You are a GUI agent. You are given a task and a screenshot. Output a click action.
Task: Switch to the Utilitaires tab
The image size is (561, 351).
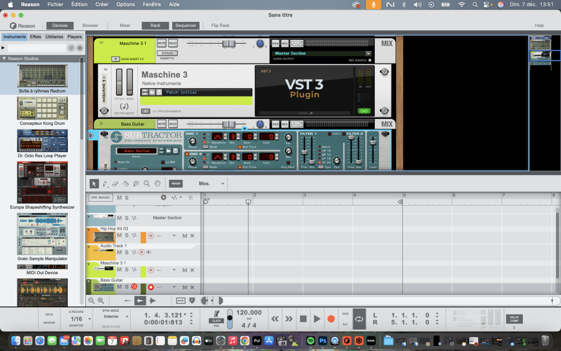(54, 37)
